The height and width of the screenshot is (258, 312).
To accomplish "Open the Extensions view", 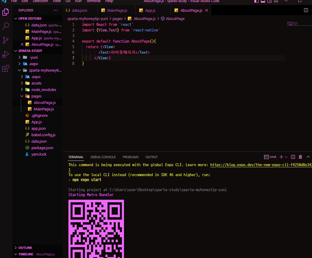I will click(x=5, y=68).
